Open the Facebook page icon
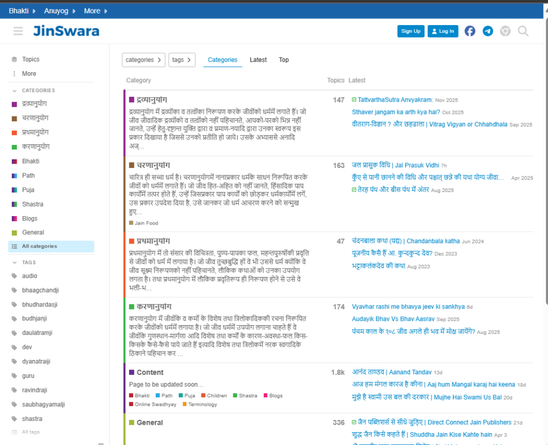The height and width of the screenshot is (445, 548). click(470, 31)
